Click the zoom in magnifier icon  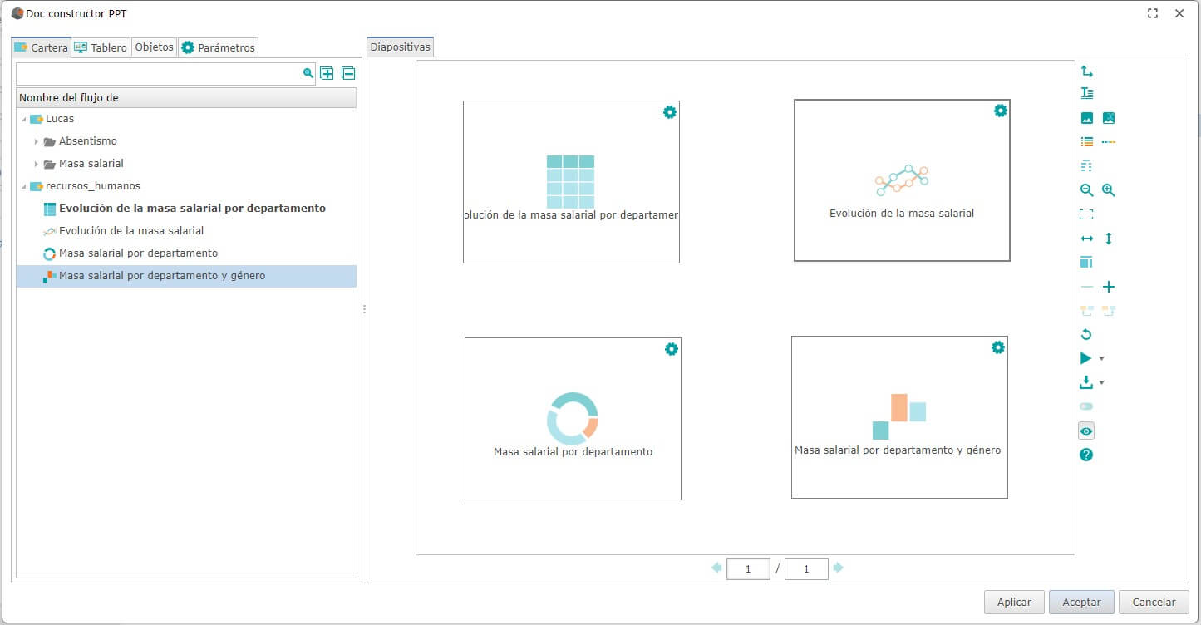(x=1108, y=190)
